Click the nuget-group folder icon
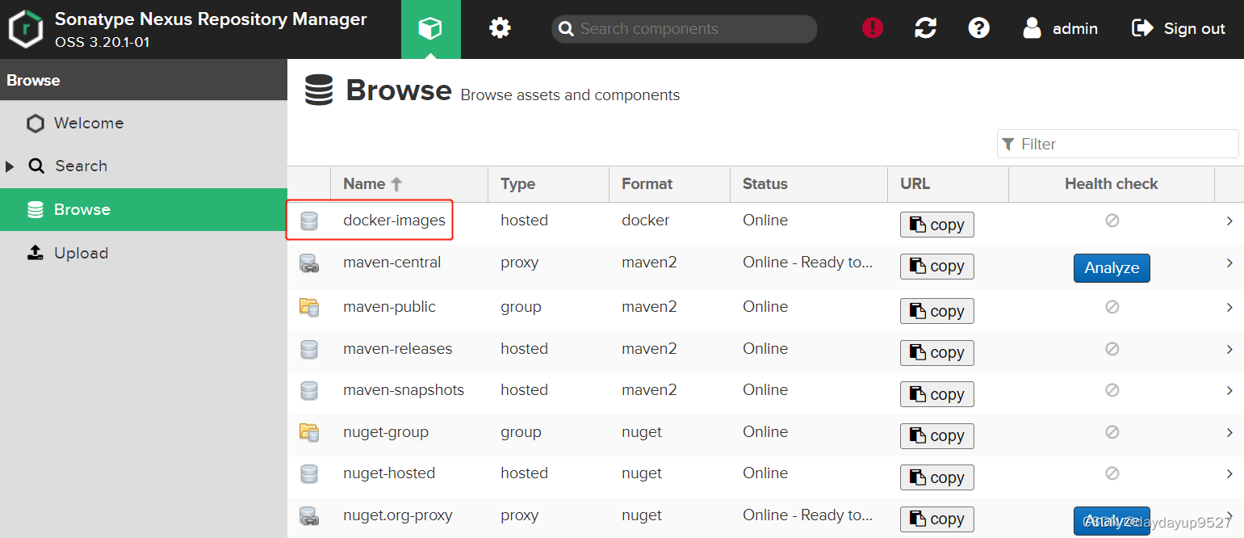Screen dimensions: 1244x538 point(308,432)
